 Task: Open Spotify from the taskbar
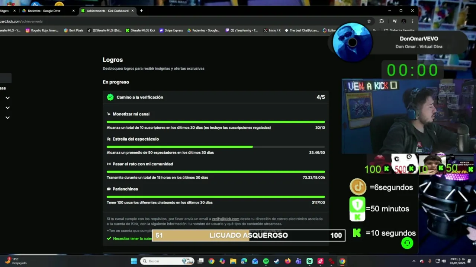[x=266, y=261]
